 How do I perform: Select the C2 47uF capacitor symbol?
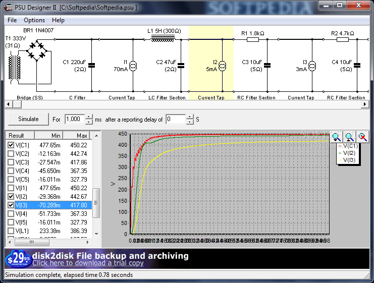(x=181, y=65)
